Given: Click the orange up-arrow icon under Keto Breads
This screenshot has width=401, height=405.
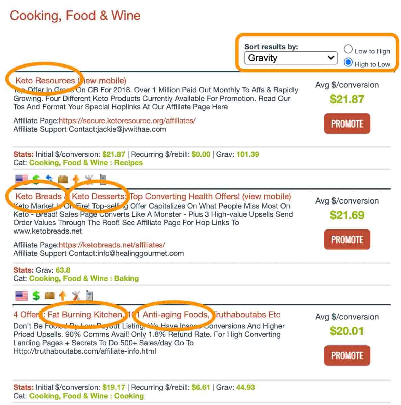Looking at the screenshot, I should click(x=63, y=296).
